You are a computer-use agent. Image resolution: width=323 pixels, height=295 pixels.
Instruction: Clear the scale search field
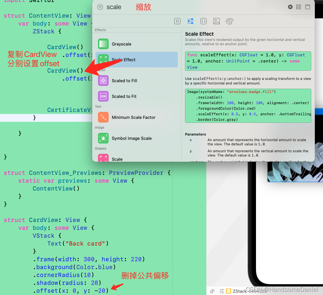click(290, 7)
